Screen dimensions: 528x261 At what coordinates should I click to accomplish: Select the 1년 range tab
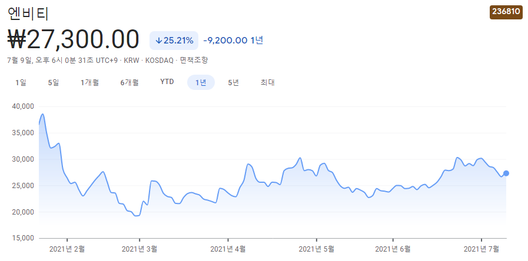point(201,82)
